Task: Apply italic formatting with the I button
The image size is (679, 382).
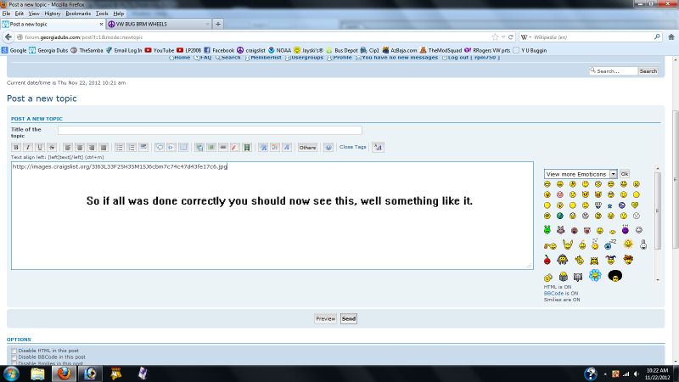Action: click(x=28, y=147)
